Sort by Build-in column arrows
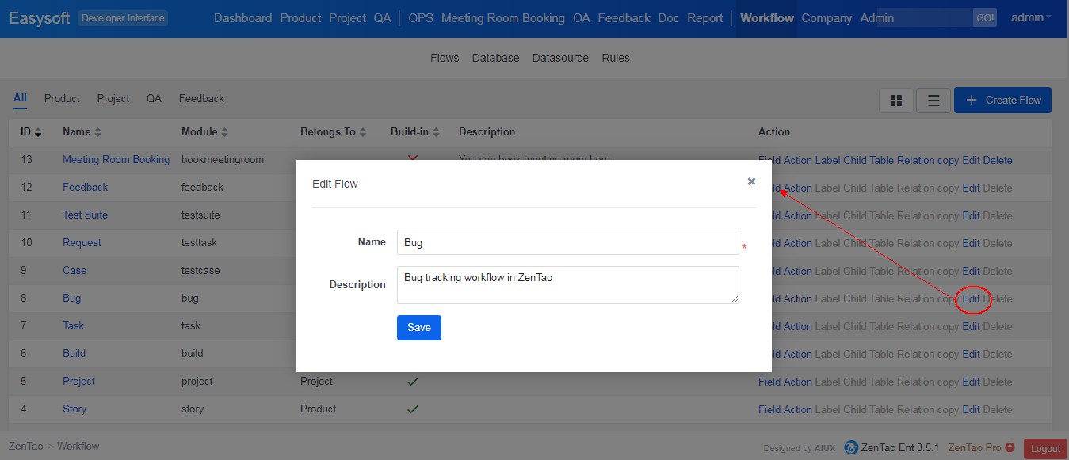 (436, 132)
